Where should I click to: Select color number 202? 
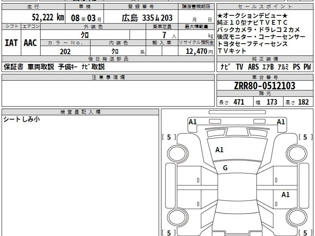pos(65,51)
